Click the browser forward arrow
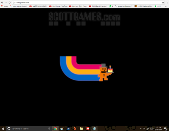Screen dimensions: 169x131 6,3
